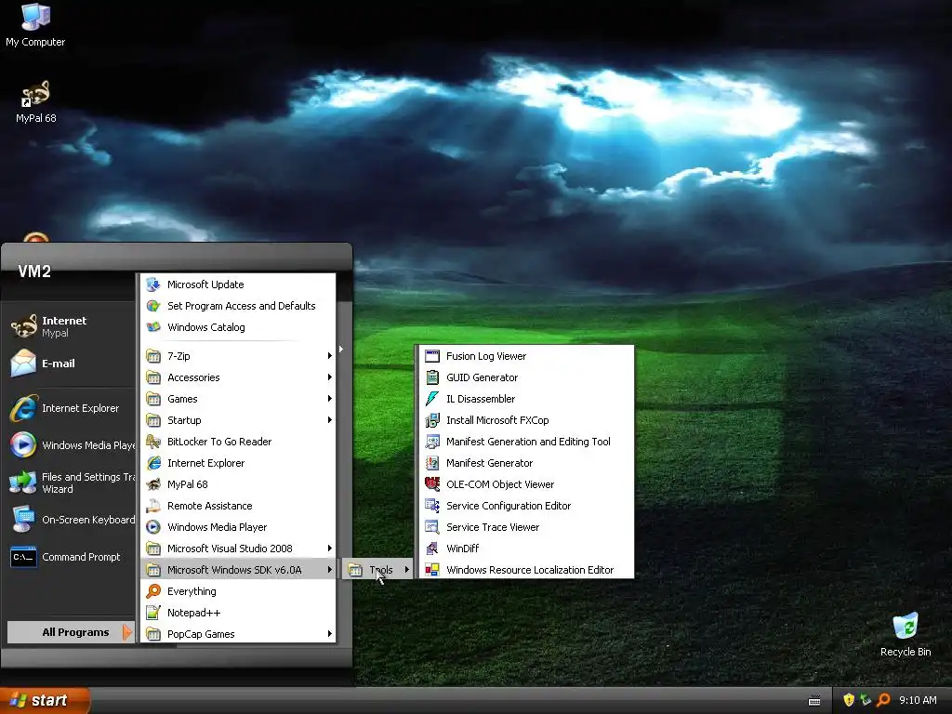Open Command Prompt icon in Start menu
The height and width of the screenshot is (714, 952).
(23, 557)
